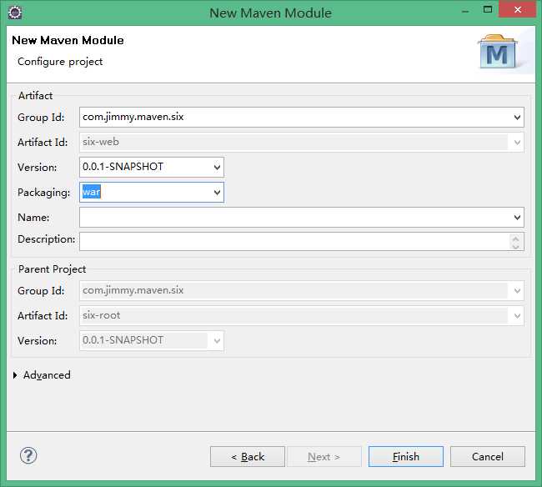This screenshot has height=487, width=542.
Task: Click the Description scroll down arrow
Action: point(516,246)
